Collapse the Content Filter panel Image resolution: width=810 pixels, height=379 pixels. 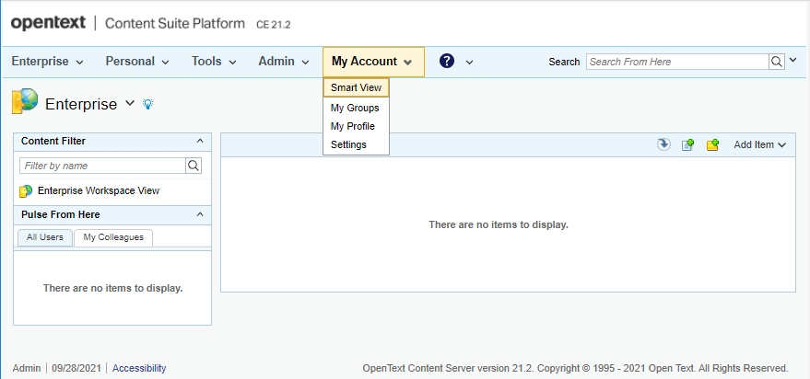coord(200,141)
